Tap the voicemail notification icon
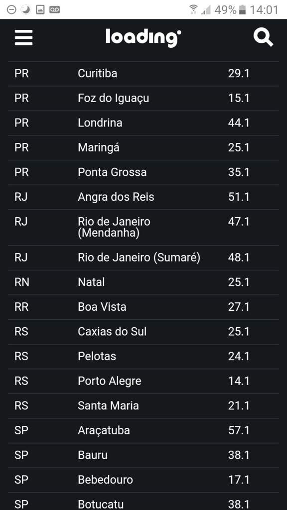The height and width of the screenshot is (510, 287). point(54,10)
